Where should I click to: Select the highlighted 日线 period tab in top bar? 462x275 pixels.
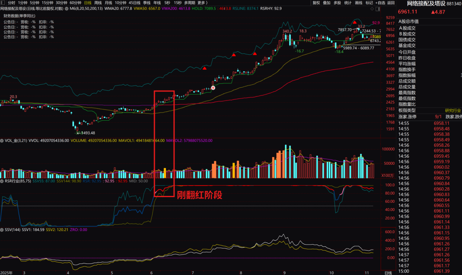click(88, 3)
